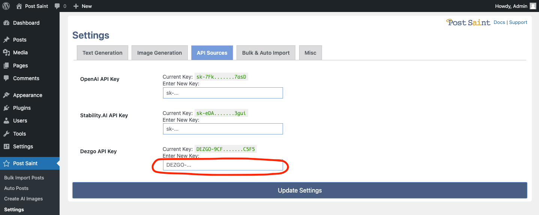The height and width of the screenshot is (215, 539).
Task: Click the Settings sliders icon in sidebar
Action: pyautogui.click(x=6, y=146)
